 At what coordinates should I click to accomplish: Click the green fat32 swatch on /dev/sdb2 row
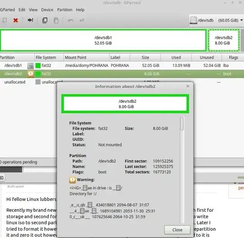[38, 74]
